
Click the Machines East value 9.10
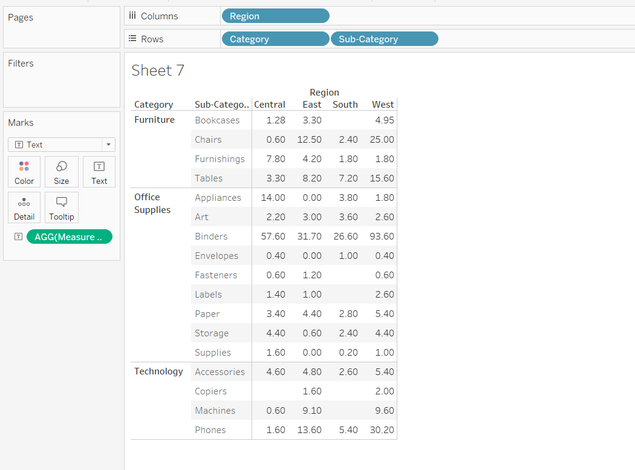312,411
